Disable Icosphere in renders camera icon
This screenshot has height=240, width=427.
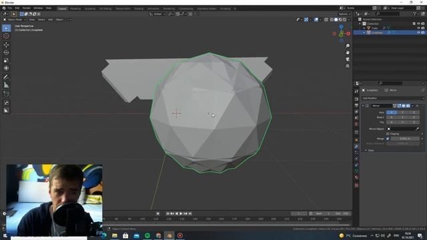(x=423, y=33)
